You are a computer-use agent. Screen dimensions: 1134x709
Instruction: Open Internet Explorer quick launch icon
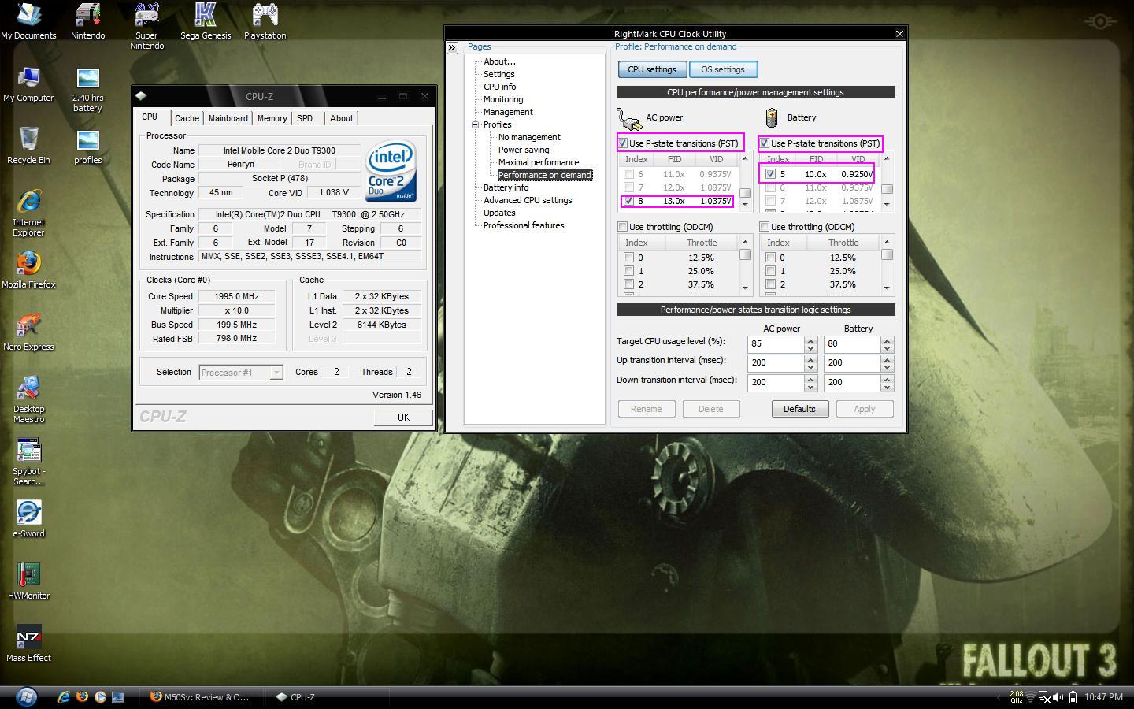click(64, 696)
